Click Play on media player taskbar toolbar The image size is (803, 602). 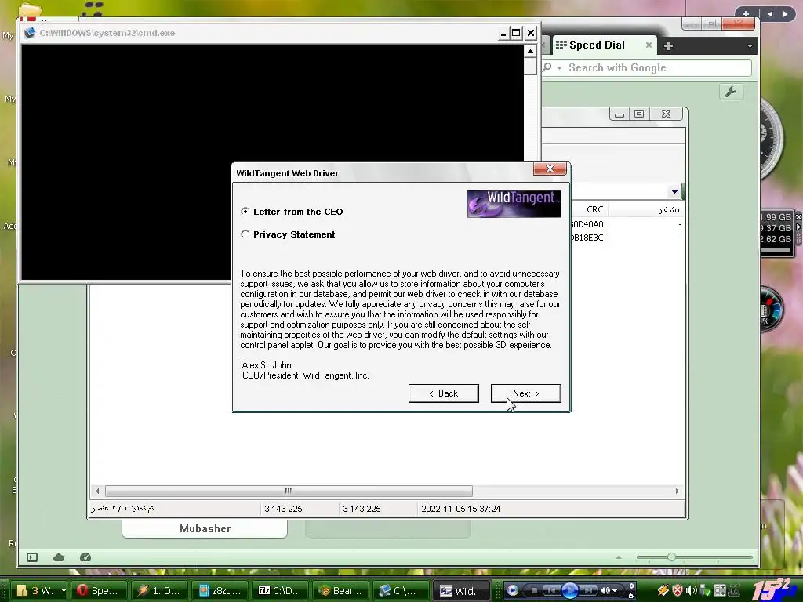pos(570,590)
